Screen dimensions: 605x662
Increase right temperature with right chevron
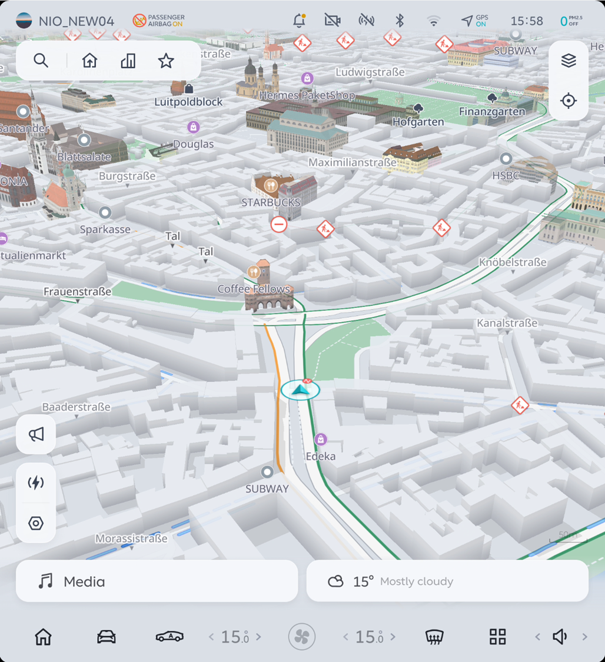tap(393, 637)
